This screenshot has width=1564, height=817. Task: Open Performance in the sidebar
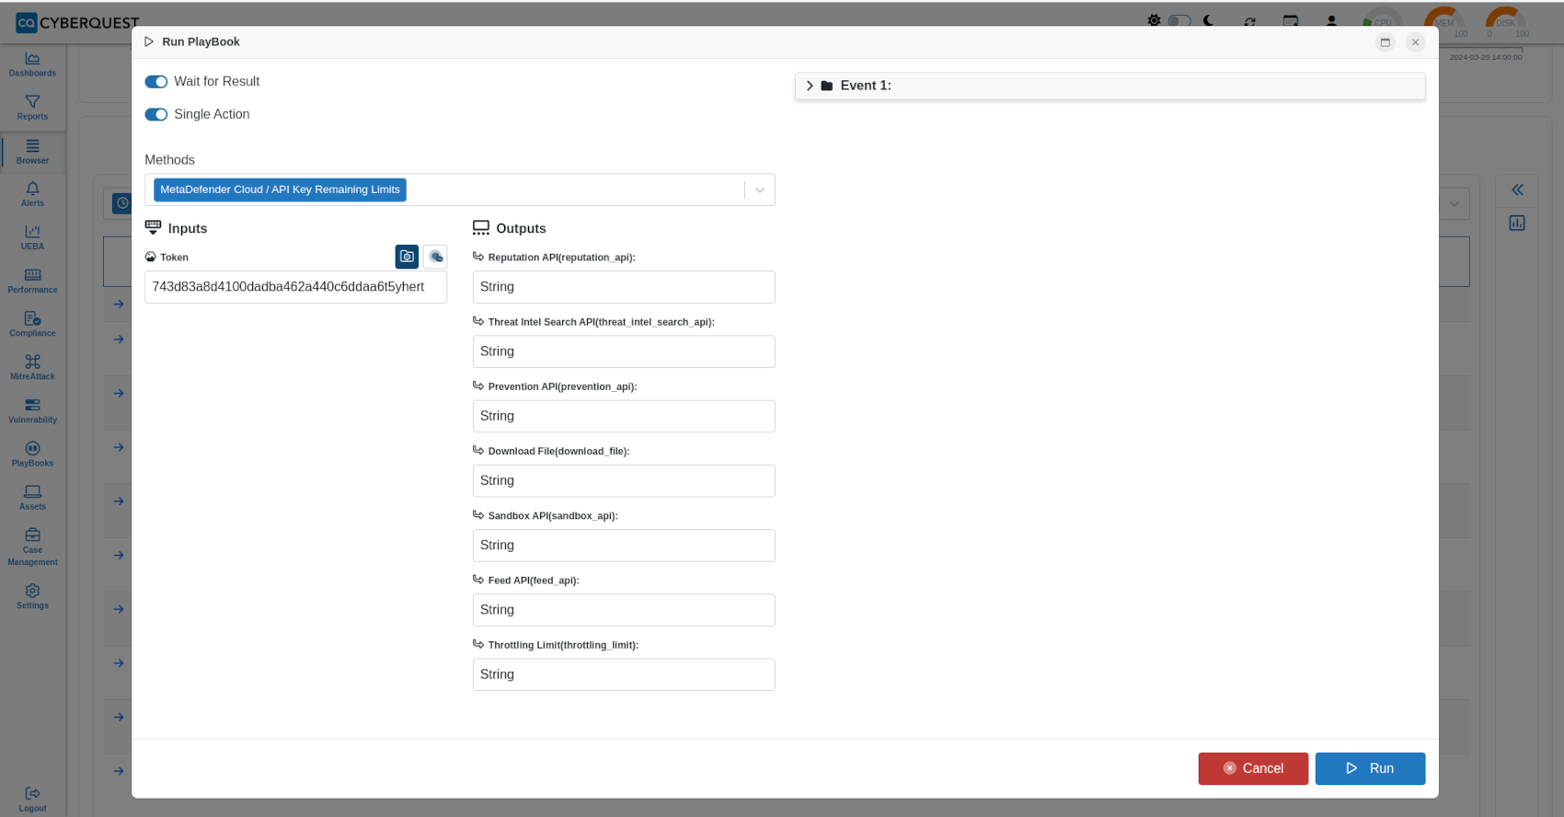click(32, 281)
